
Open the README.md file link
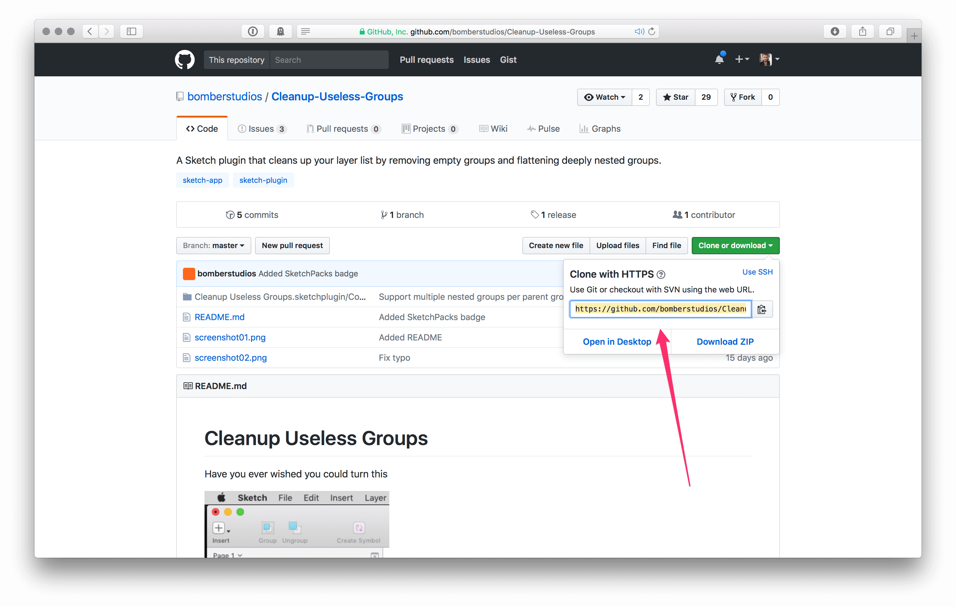pyautogui.click(x=219, y=317)
